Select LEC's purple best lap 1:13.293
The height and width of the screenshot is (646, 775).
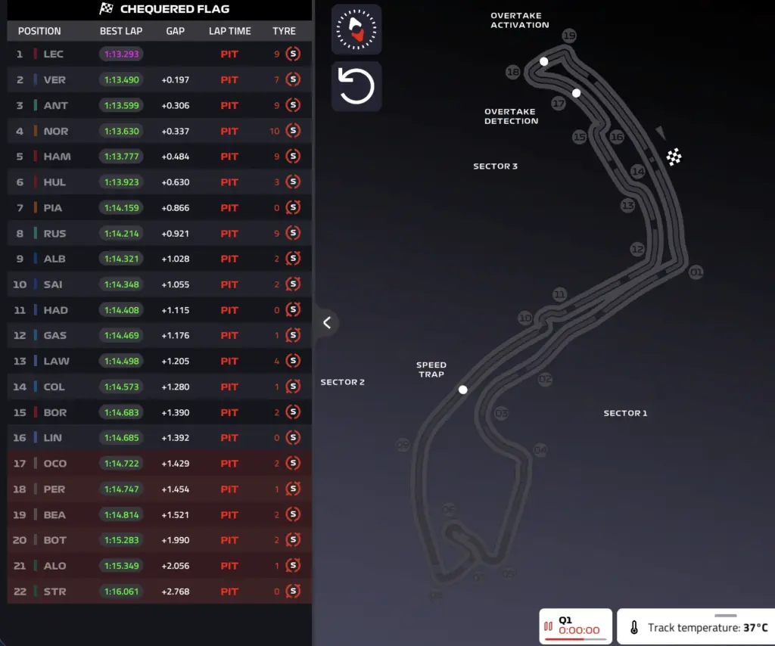[x=122, y=54]
